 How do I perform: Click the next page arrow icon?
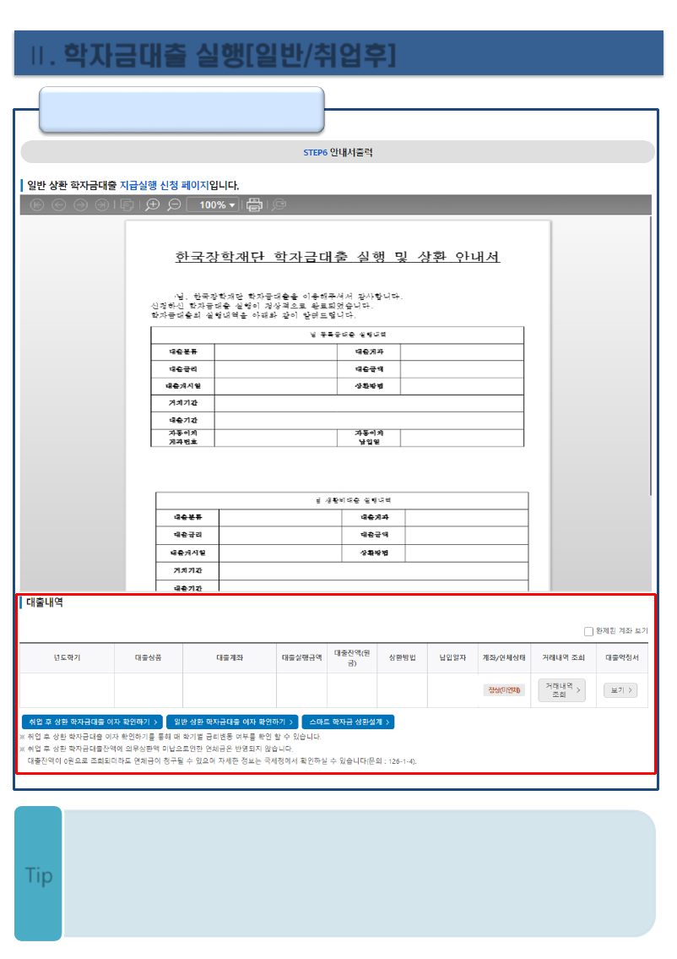click(81, 204)
